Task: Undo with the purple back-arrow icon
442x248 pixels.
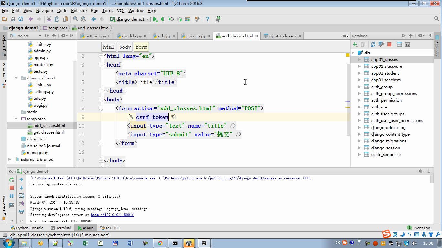Action: (x=31, y=19)
